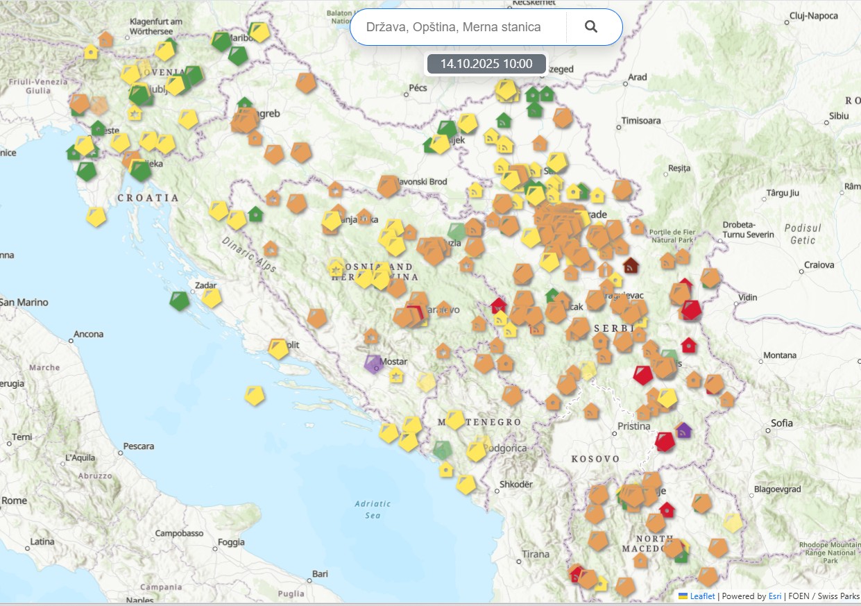The image size is (861, 606).
Task: Select small yellow house marker near Klagenfurt
Action: click(x=91, y=51)
